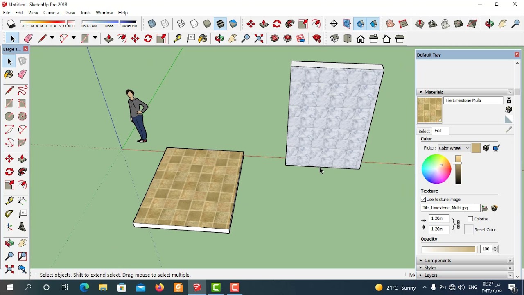
Task: Open the Extension Manager ruby icon
Action: click(316, 39)
